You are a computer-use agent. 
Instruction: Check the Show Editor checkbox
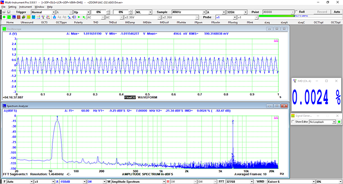pos(293,122)
